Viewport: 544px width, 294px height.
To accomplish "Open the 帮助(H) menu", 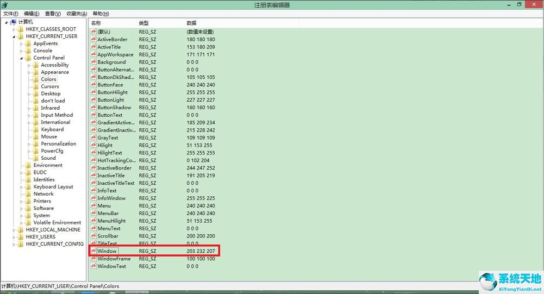I will point(101,14).
